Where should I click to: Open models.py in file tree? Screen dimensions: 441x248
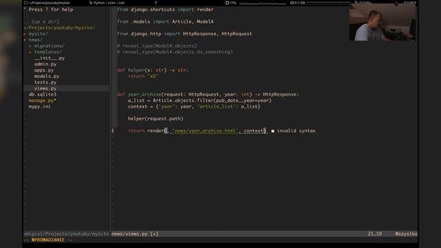[x=47, y=76]
